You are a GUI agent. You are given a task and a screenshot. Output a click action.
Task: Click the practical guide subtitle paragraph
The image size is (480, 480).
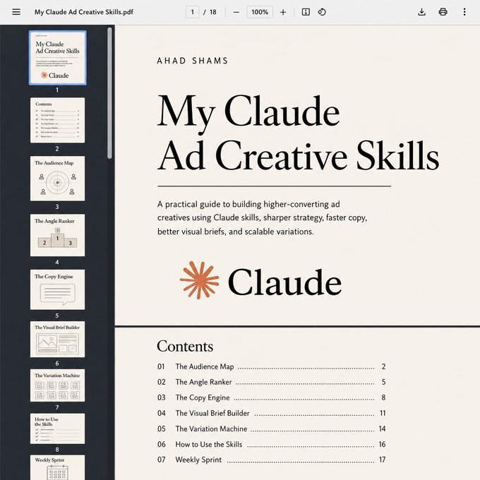[x=262, y=217]
